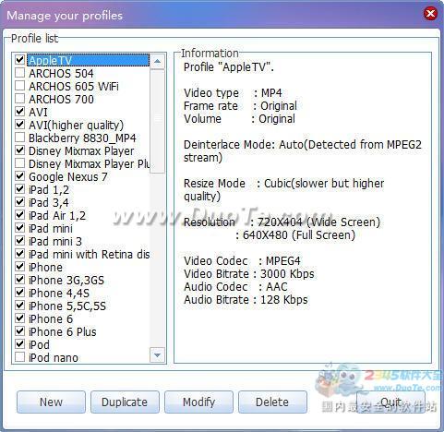This screenshot has height=432, width=444.
Task: Toggle the iPad 3,4 checkbox
Action: click(19, 202)
